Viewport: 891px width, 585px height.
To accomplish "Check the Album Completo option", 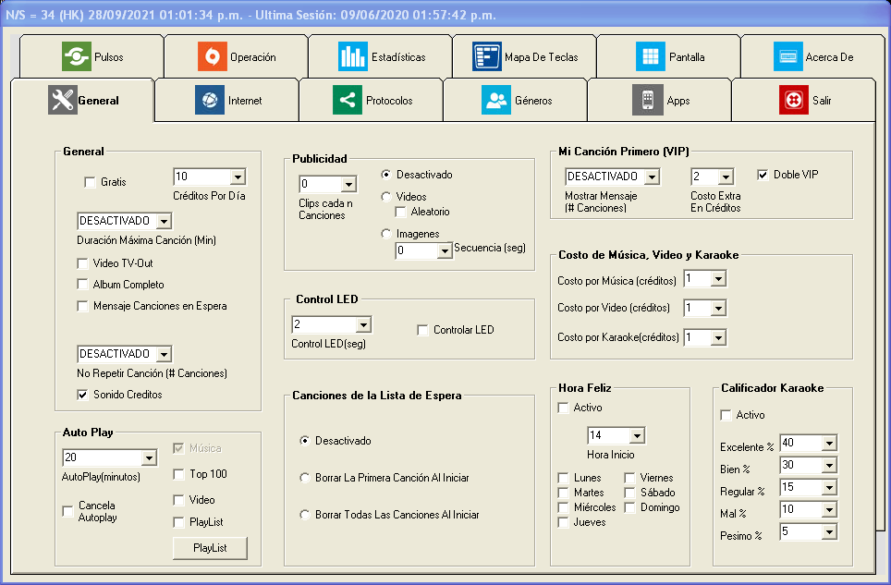I will [82, 285].
